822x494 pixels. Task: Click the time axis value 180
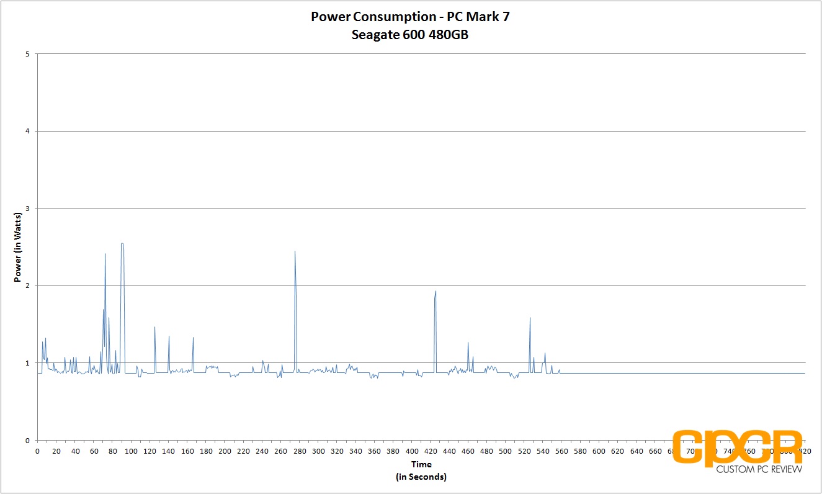(x=206, y=451)
